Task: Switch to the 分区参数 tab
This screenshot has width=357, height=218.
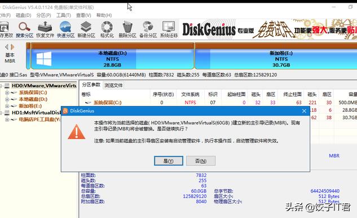Action: tap(91, 85)
